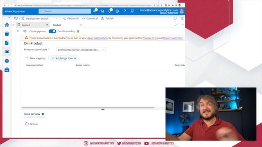
Task: Click the Search box in header
Action: [x=65, y=11]
